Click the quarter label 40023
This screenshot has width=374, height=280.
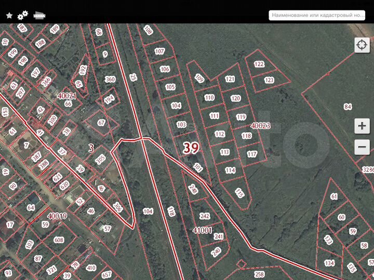click(261, 125)
